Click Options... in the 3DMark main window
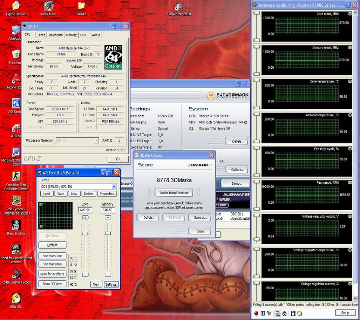 (x=237, y=170)
